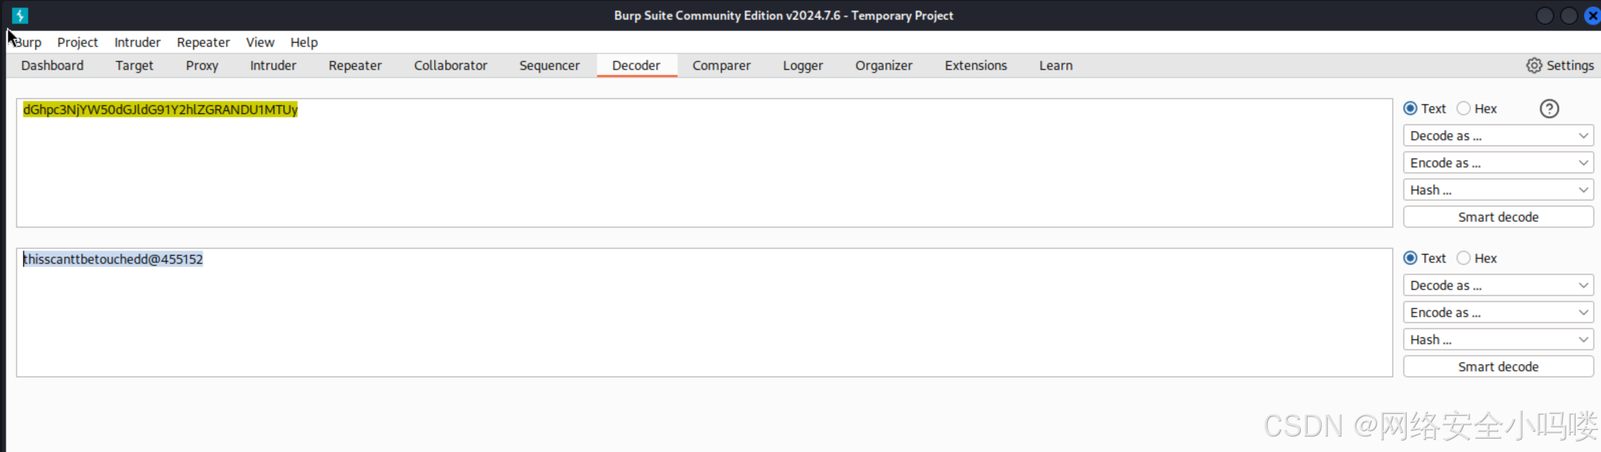Open the View menu
This screenshot has width=1601, height=452.
(x=260, y=42)
